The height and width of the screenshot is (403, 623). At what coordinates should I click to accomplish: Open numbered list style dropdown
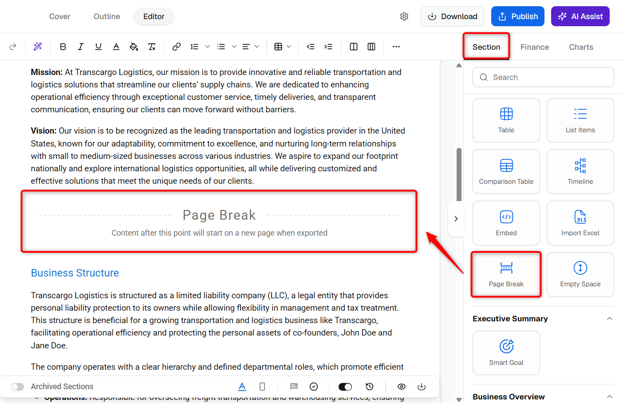207,47
